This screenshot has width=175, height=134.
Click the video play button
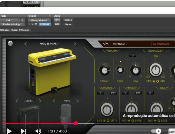coord(9,131)
